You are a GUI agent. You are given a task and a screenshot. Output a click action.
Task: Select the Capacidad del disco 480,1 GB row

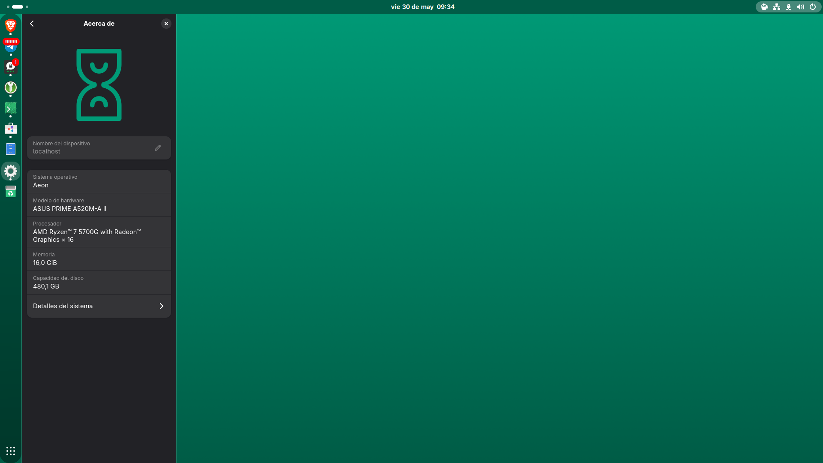[99, 283]
